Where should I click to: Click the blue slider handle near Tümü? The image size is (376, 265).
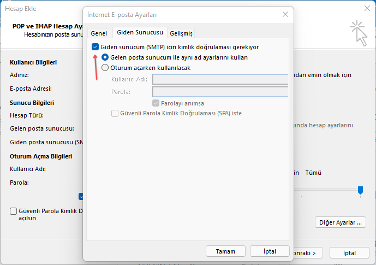tap(360, 190)
